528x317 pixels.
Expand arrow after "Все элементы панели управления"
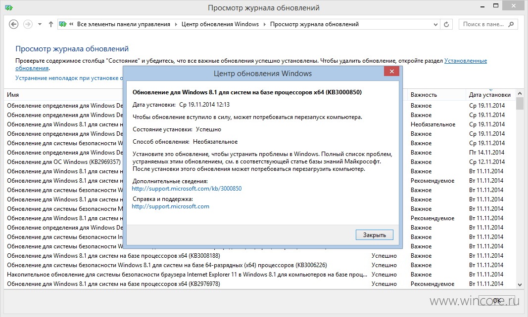176,24
